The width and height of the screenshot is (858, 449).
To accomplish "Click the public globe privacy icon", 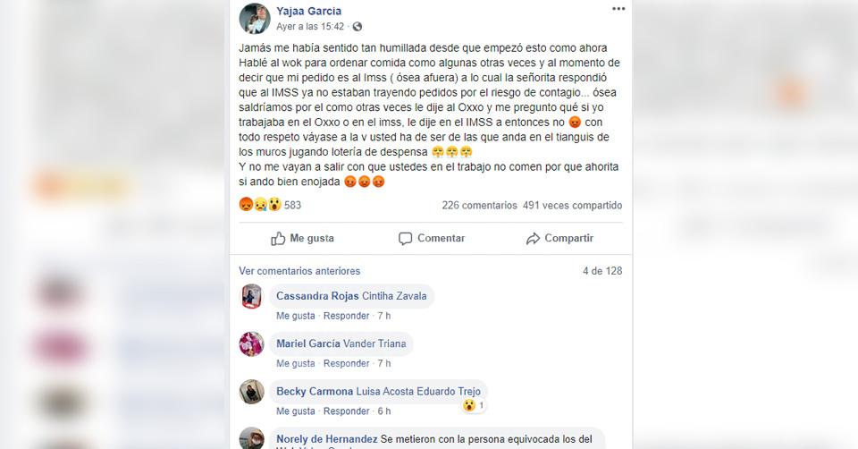I will (357, 26).
